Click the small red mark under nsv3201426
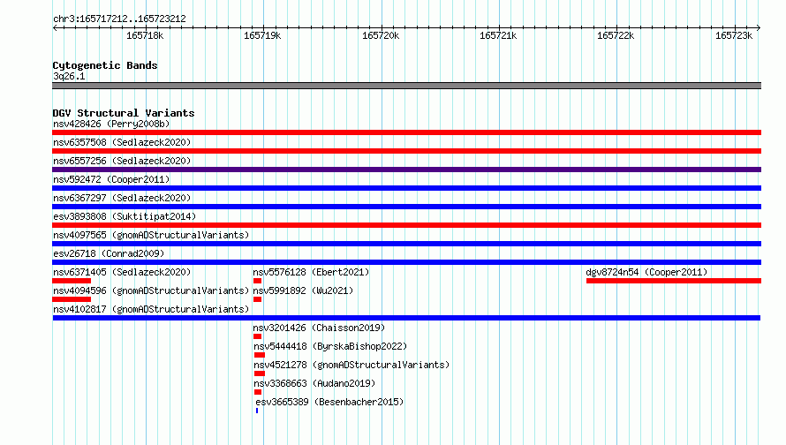 point(257,336)
